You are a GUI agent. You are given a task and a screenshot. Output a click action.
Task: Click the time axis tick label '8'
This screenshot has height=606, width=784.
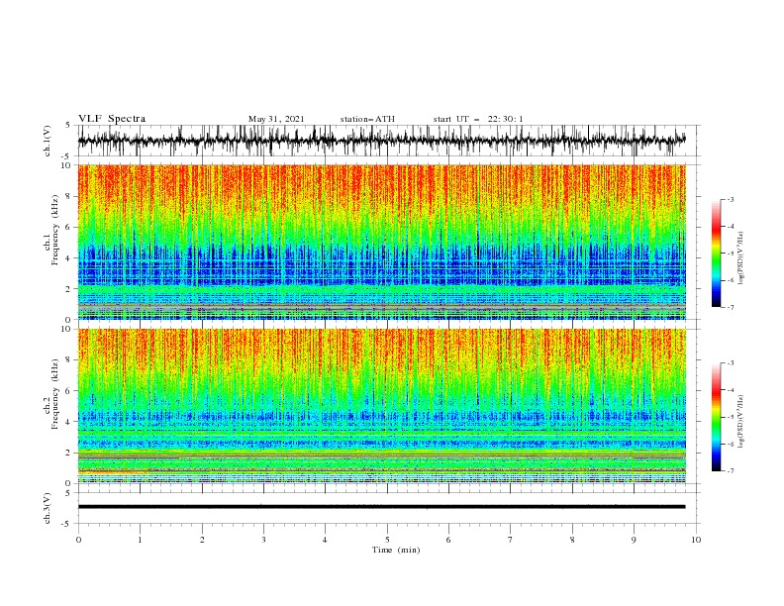click(572, 540)
